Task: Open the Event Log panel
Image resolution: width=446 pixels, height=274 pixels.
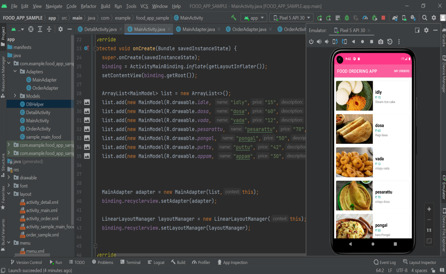Action: tap(385, 262)
